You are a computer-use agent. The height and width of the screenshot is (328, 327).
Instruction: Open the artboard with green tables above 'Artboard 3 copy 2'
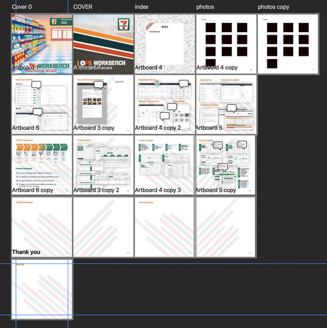pos(103,165)
